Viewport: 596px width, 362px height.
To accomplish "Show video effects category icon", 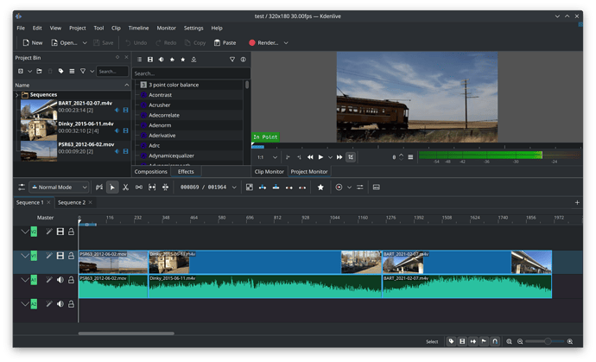I will (x=150, y=60).
